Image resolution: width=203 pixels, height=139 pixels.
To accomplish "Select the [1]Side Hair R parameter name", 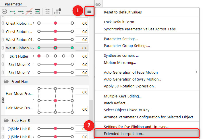I will point(19,137).
